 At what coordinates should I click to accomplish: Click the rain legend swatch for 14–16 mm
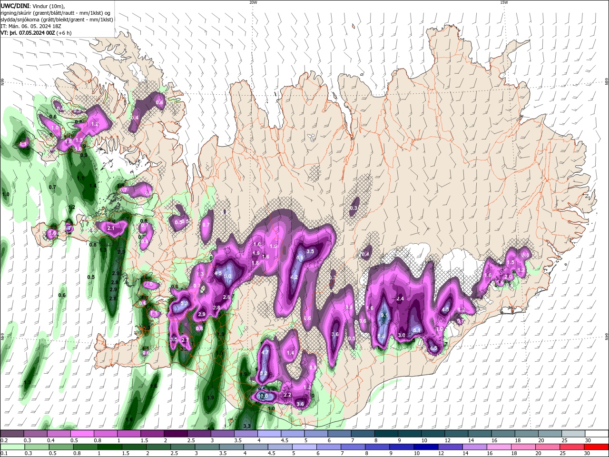[x=475, y=447]
